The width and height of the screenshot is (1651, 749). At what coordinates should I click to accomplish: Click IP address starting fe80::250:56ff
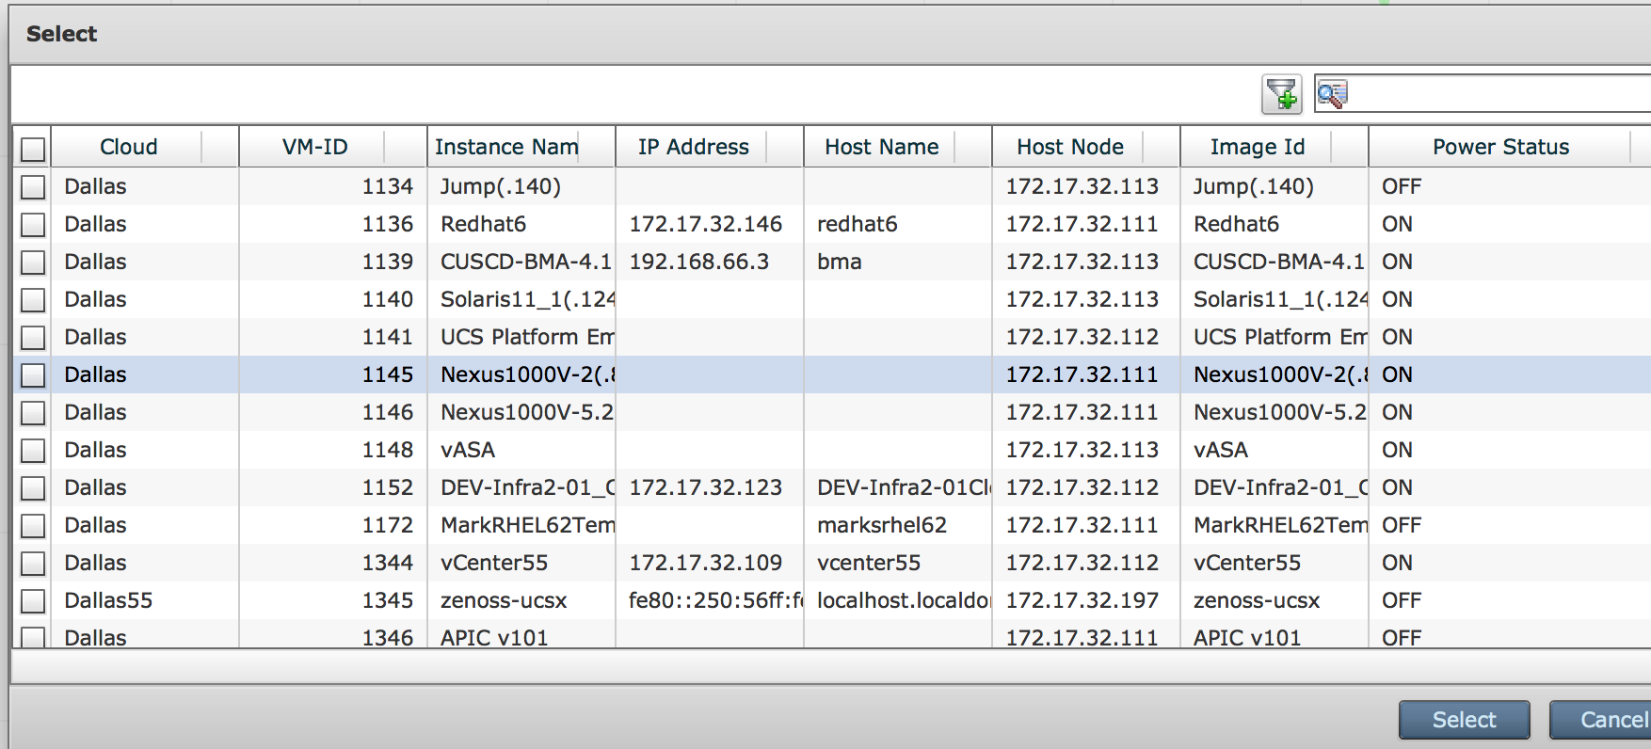[715, 600]
